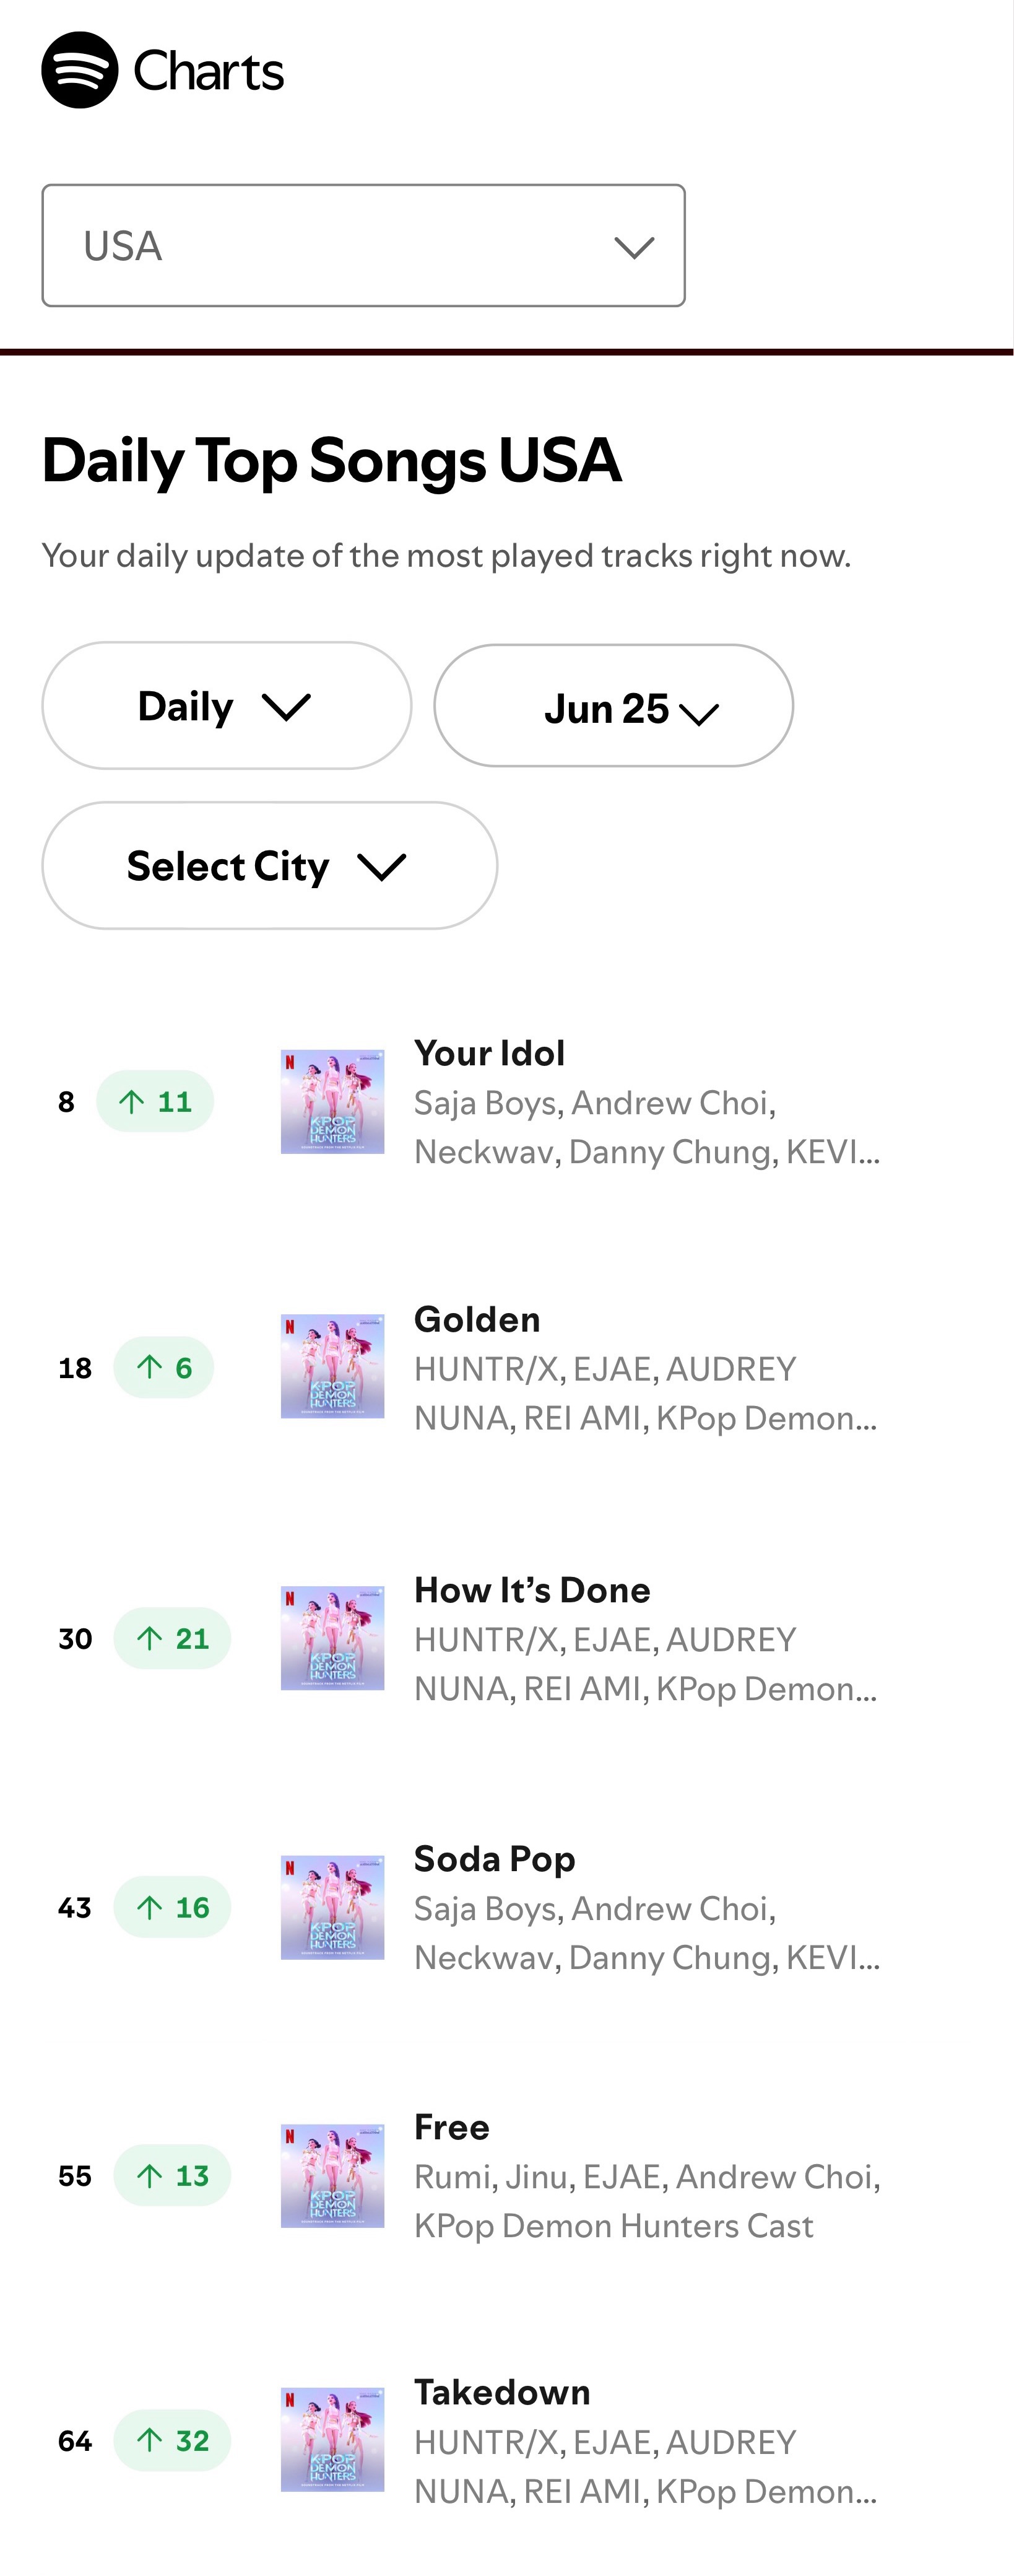Click the How It's Done album cover
Image resolution: width=1014 pixels, height=2576 pixels.
(332, 1638)
